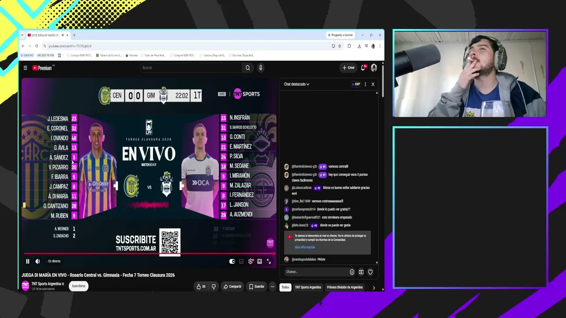
Task: Open @RamiroEstevez-g3t's 'vamoss centralll' chat message
Action: [x=316, y=167]
